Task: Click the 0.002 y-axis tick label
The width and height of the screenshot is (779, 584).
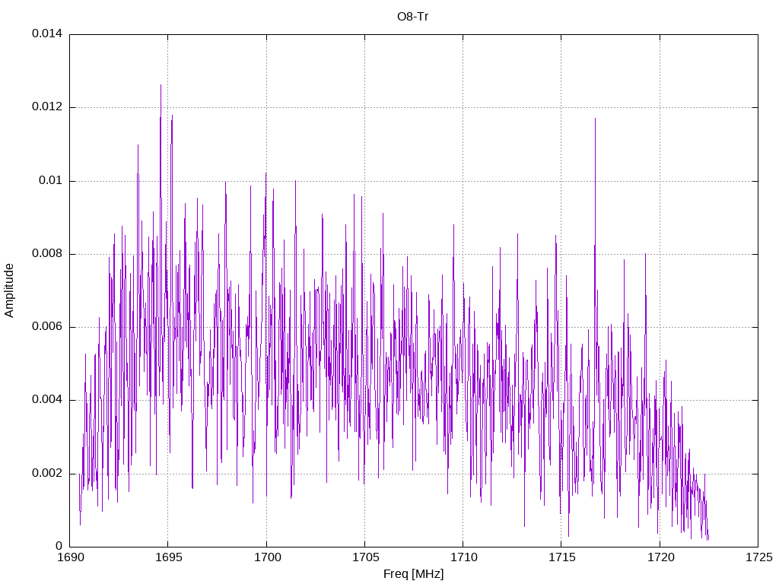Action: click(47, 473)
